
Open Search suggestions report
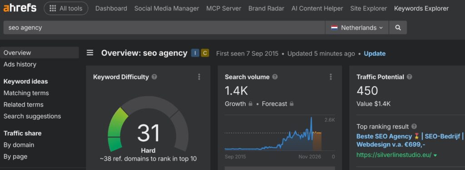point(32,116)
